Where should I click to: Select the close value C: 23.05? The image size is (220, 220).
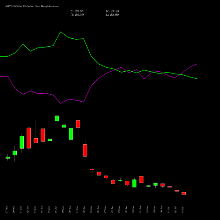tap(77, 11)
